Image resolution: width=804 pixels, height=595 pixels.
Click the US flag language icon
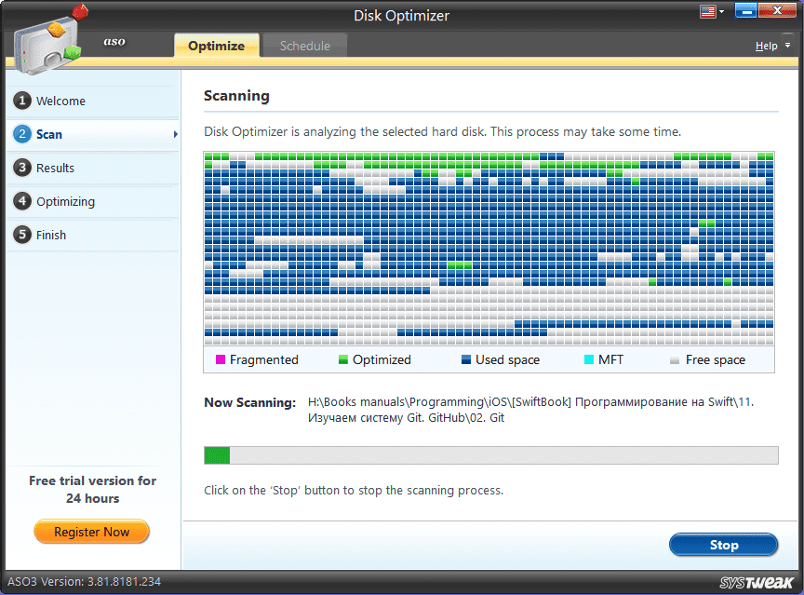[707, 12]
